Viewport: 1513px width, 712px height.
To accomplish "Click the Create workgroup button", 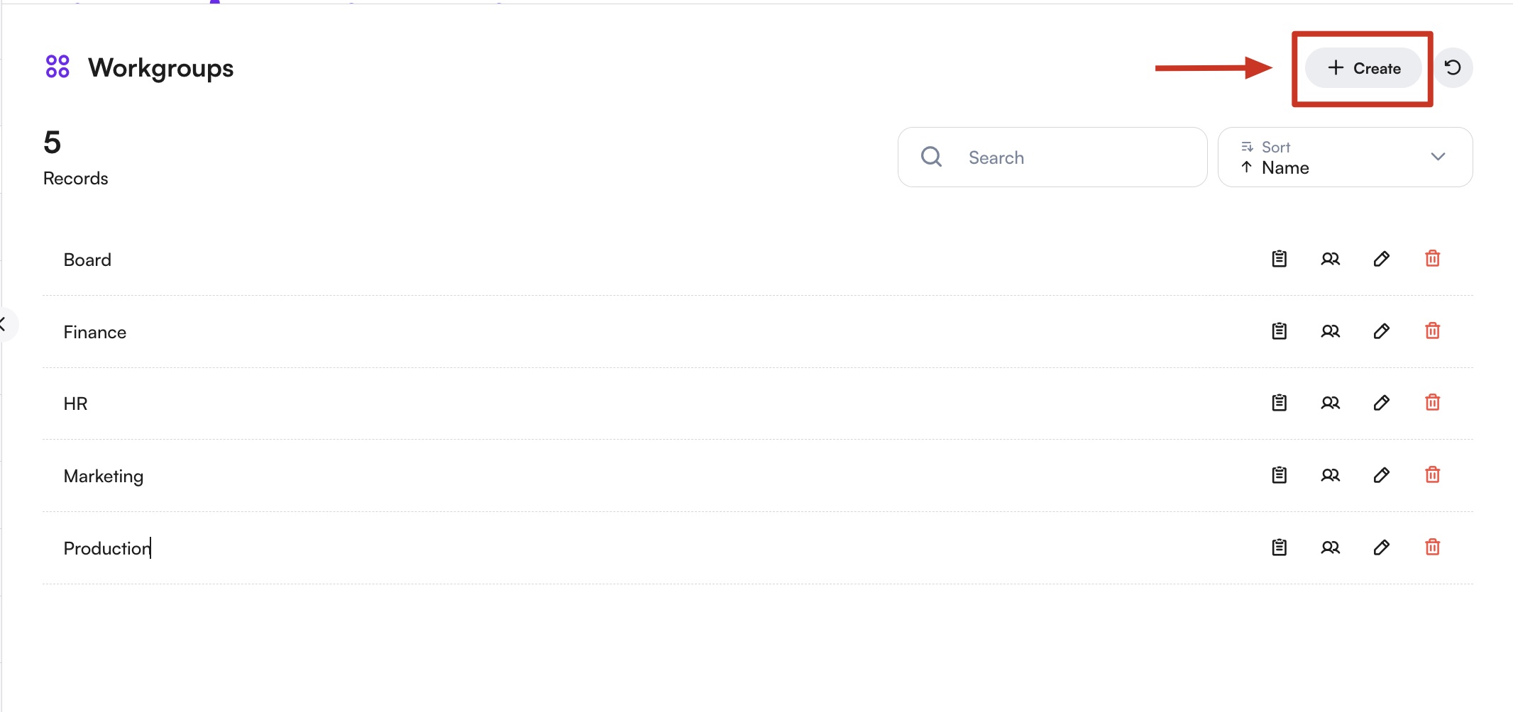I will (1363, 68).
